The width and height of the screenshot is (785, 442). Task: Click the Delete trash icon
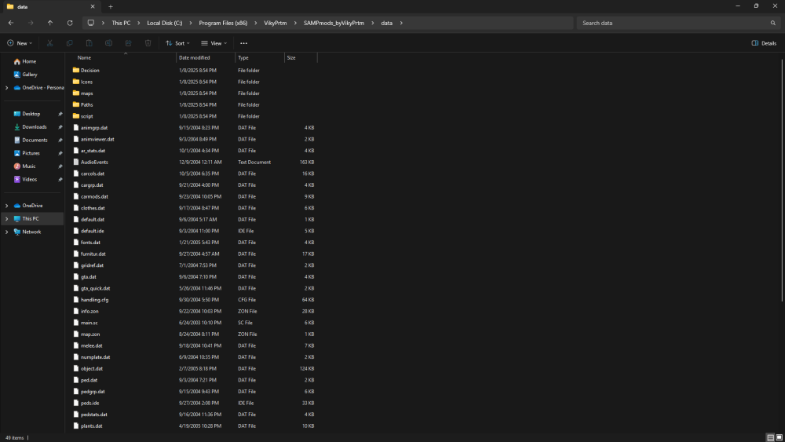point(148,43)
